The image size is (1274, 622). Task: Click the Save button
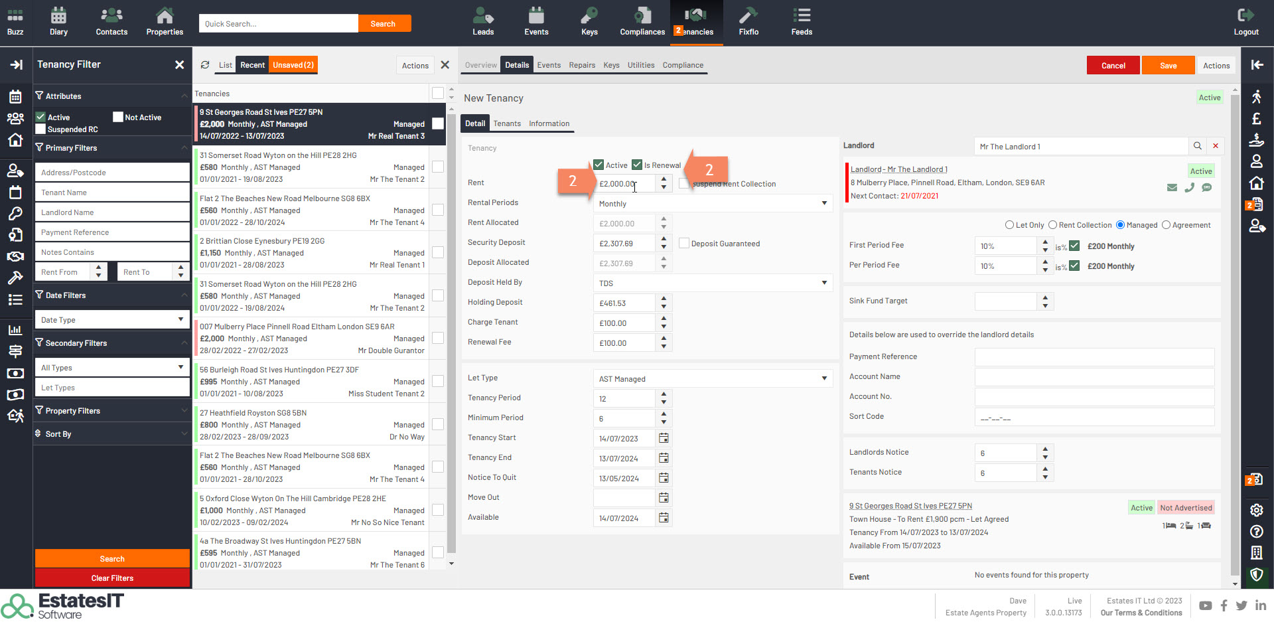click(x=1168, y=66)
